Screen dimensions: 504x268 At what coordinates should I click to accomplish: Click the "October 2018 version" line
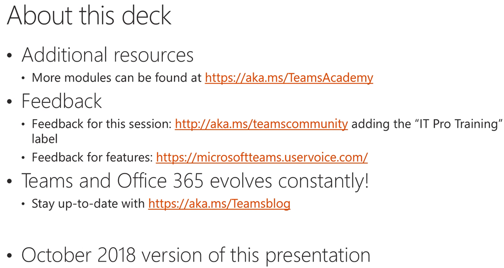196,255
